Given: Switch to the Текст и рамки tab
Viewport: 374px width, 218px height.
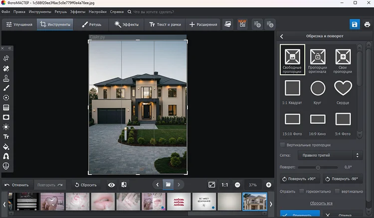Looking at the screenshot, I should click(x=165, y=24).
